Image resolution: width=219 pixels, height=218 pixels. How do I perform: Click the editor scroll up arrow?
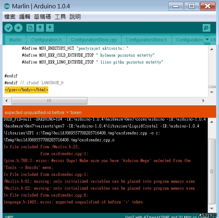click(212, 49)
